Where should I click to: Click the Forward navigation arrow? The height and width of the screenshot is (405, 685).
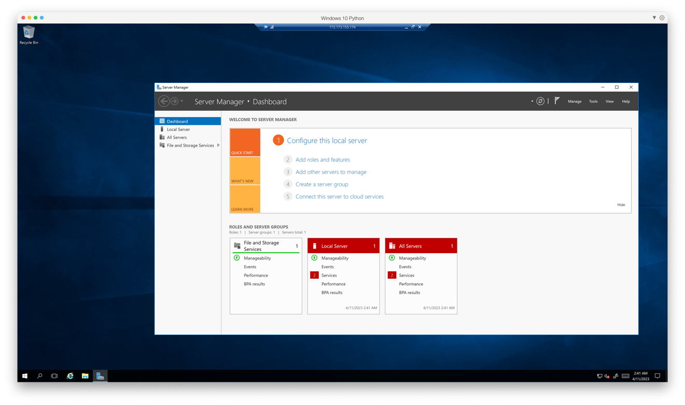[175, 102]
